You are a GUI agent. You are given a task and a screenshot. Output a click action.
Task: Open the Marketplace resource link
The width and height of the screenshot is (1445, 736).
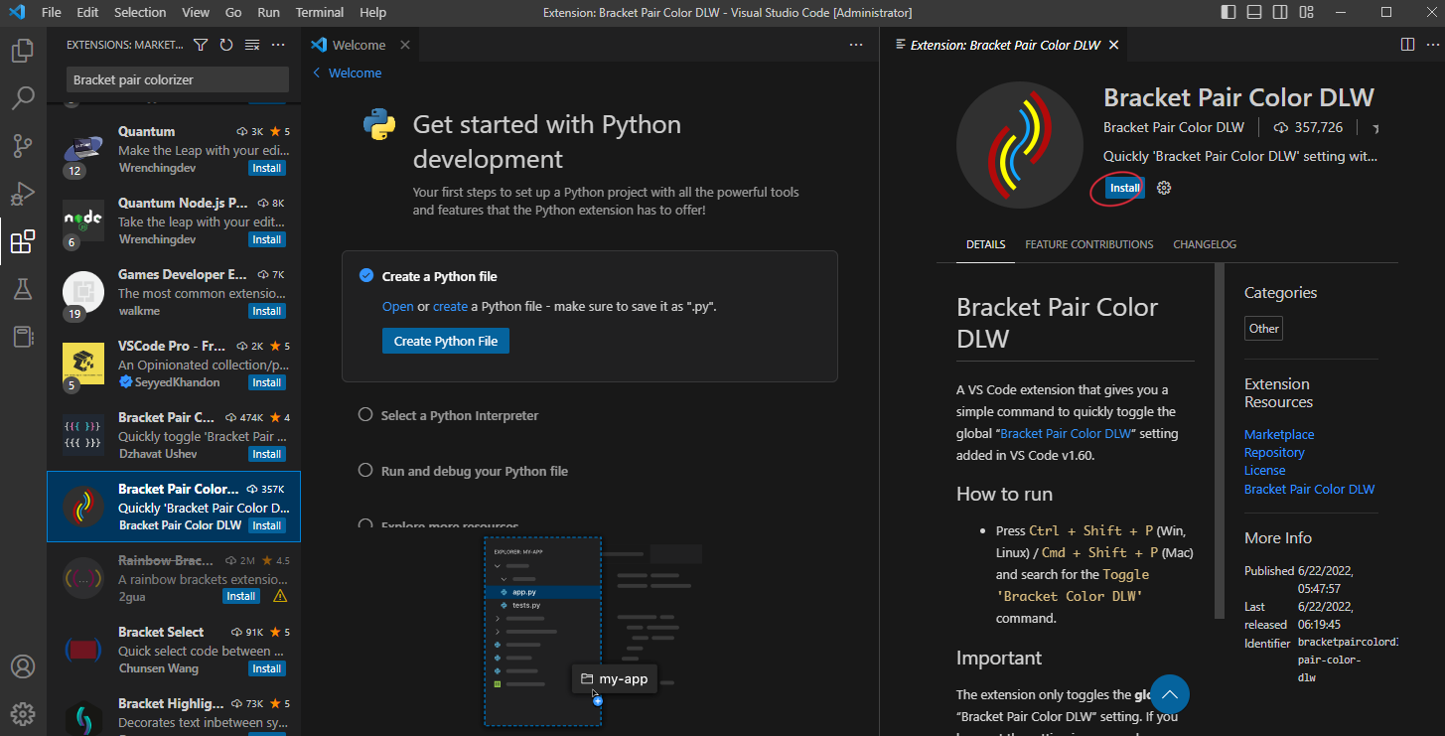1279,435
